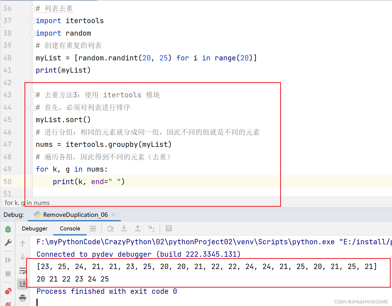
Task: Switch to the Console tab
Action: pos(70,229)
